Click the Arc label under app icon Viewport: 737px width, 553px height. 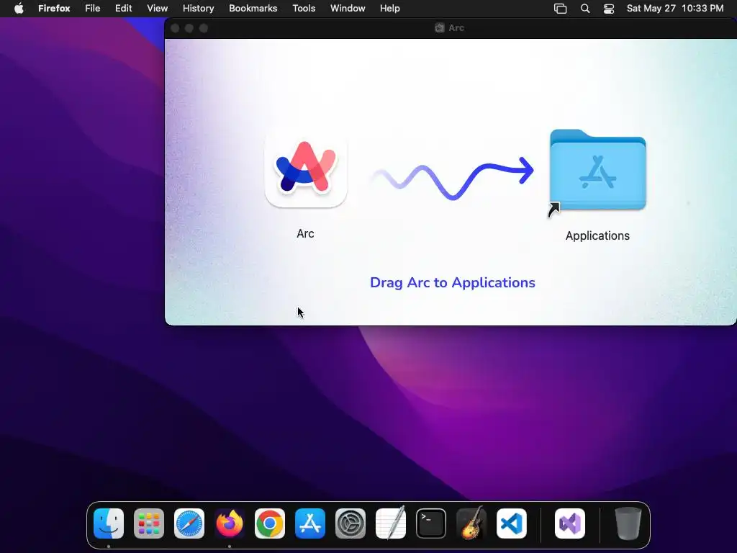(305, 234)
